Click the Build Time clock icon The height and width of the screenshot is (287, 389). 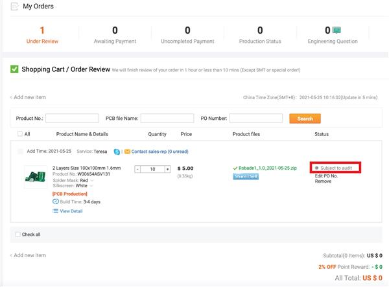coord(56,201)
